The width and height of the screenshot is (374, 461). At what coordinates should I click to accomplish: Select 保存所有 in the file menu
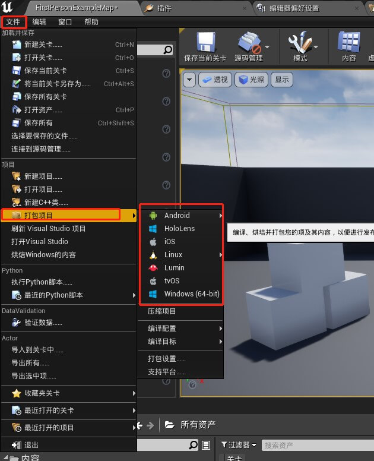coord(69,123)
